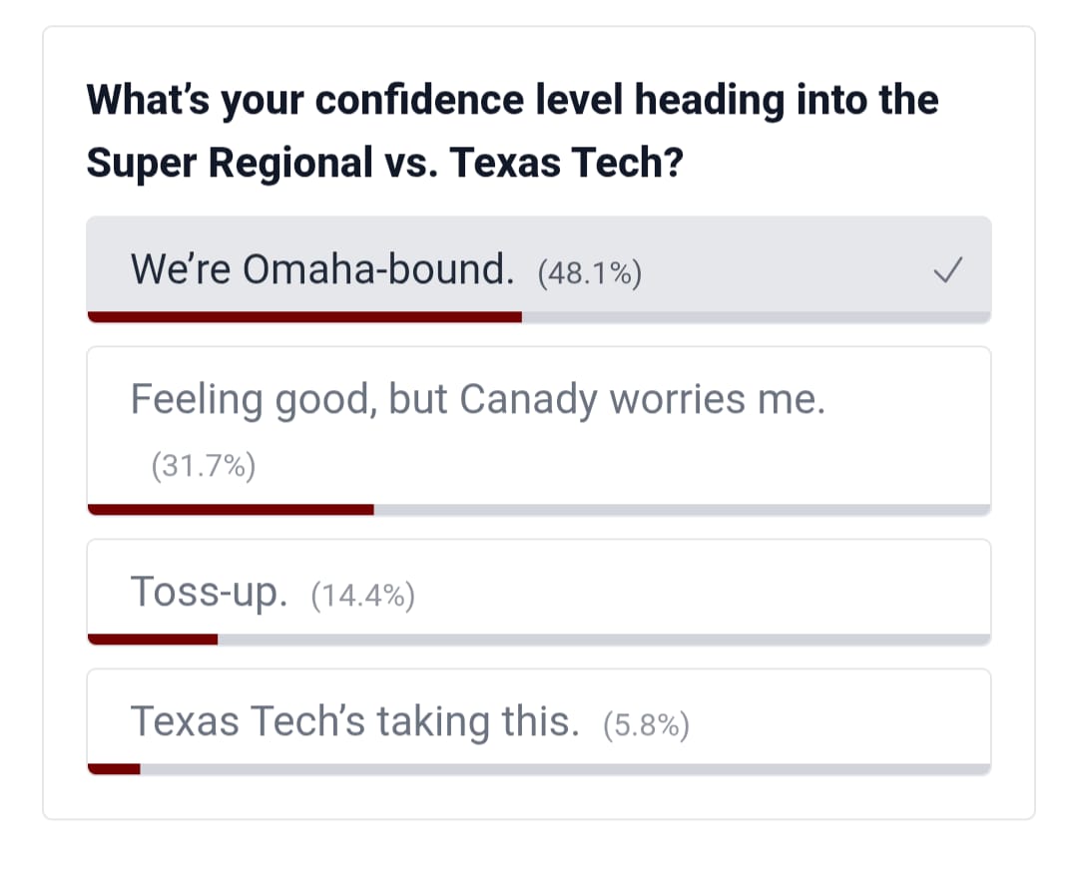The height and width of the screenshot is (883, 1078).
Task: Click the red result bar under Canady option
Action: pos(231,510)
